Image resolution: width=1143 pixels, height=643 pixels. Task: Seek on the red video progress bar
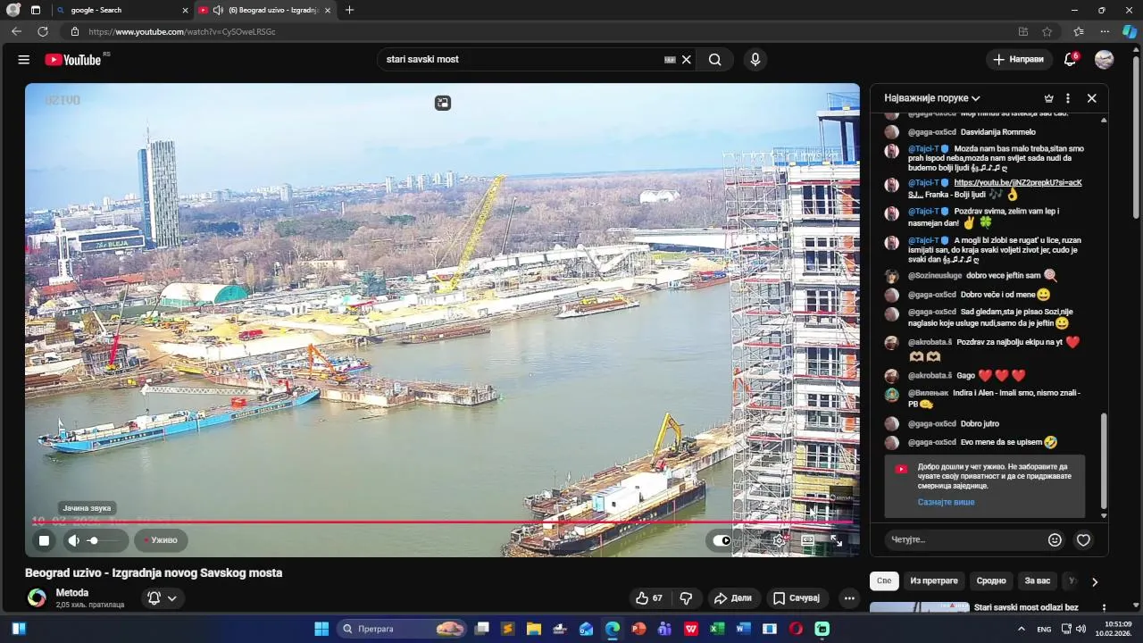click(442, 522)
